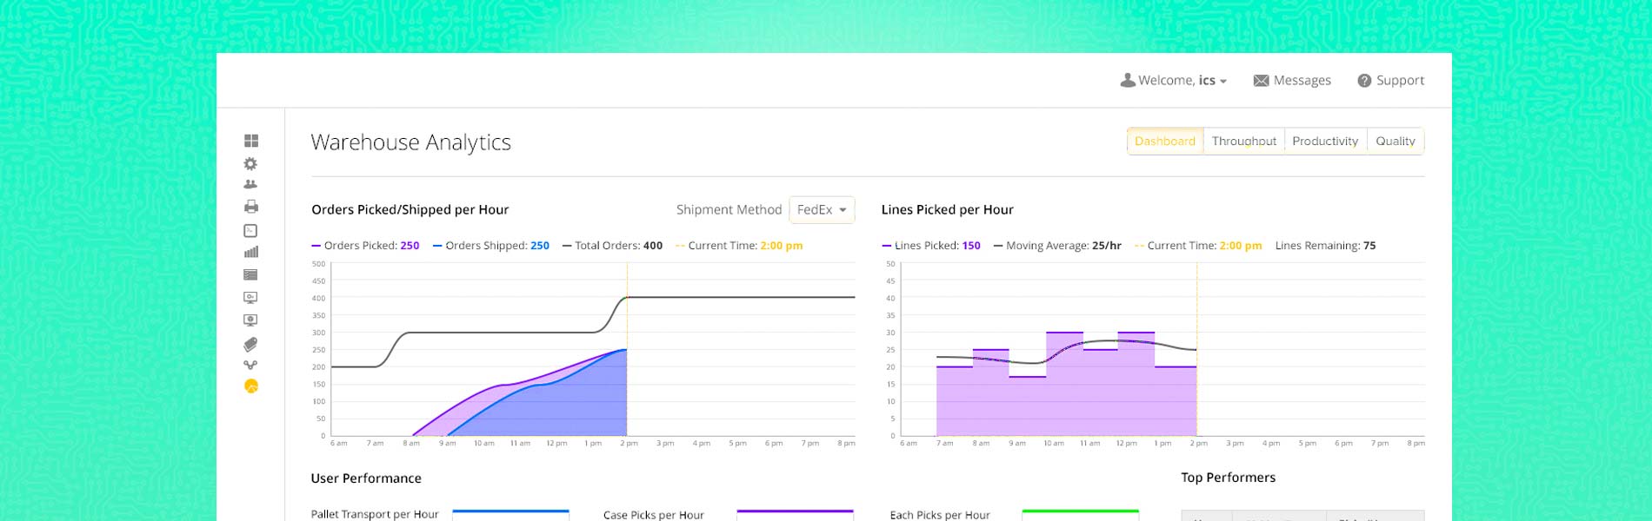Switch to the Quality tab

pyautogui.click(x=1395, y=142)
